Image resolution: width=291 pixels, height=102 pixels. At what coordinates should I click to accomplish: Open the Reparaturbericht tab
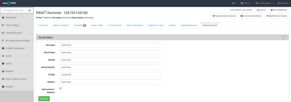click(x=189, y=25)
